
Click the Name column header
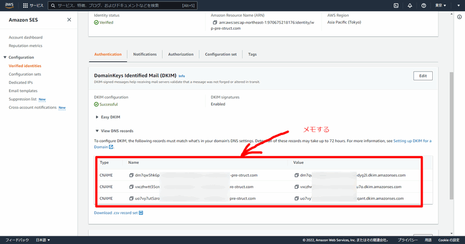[x=134, y=162]
